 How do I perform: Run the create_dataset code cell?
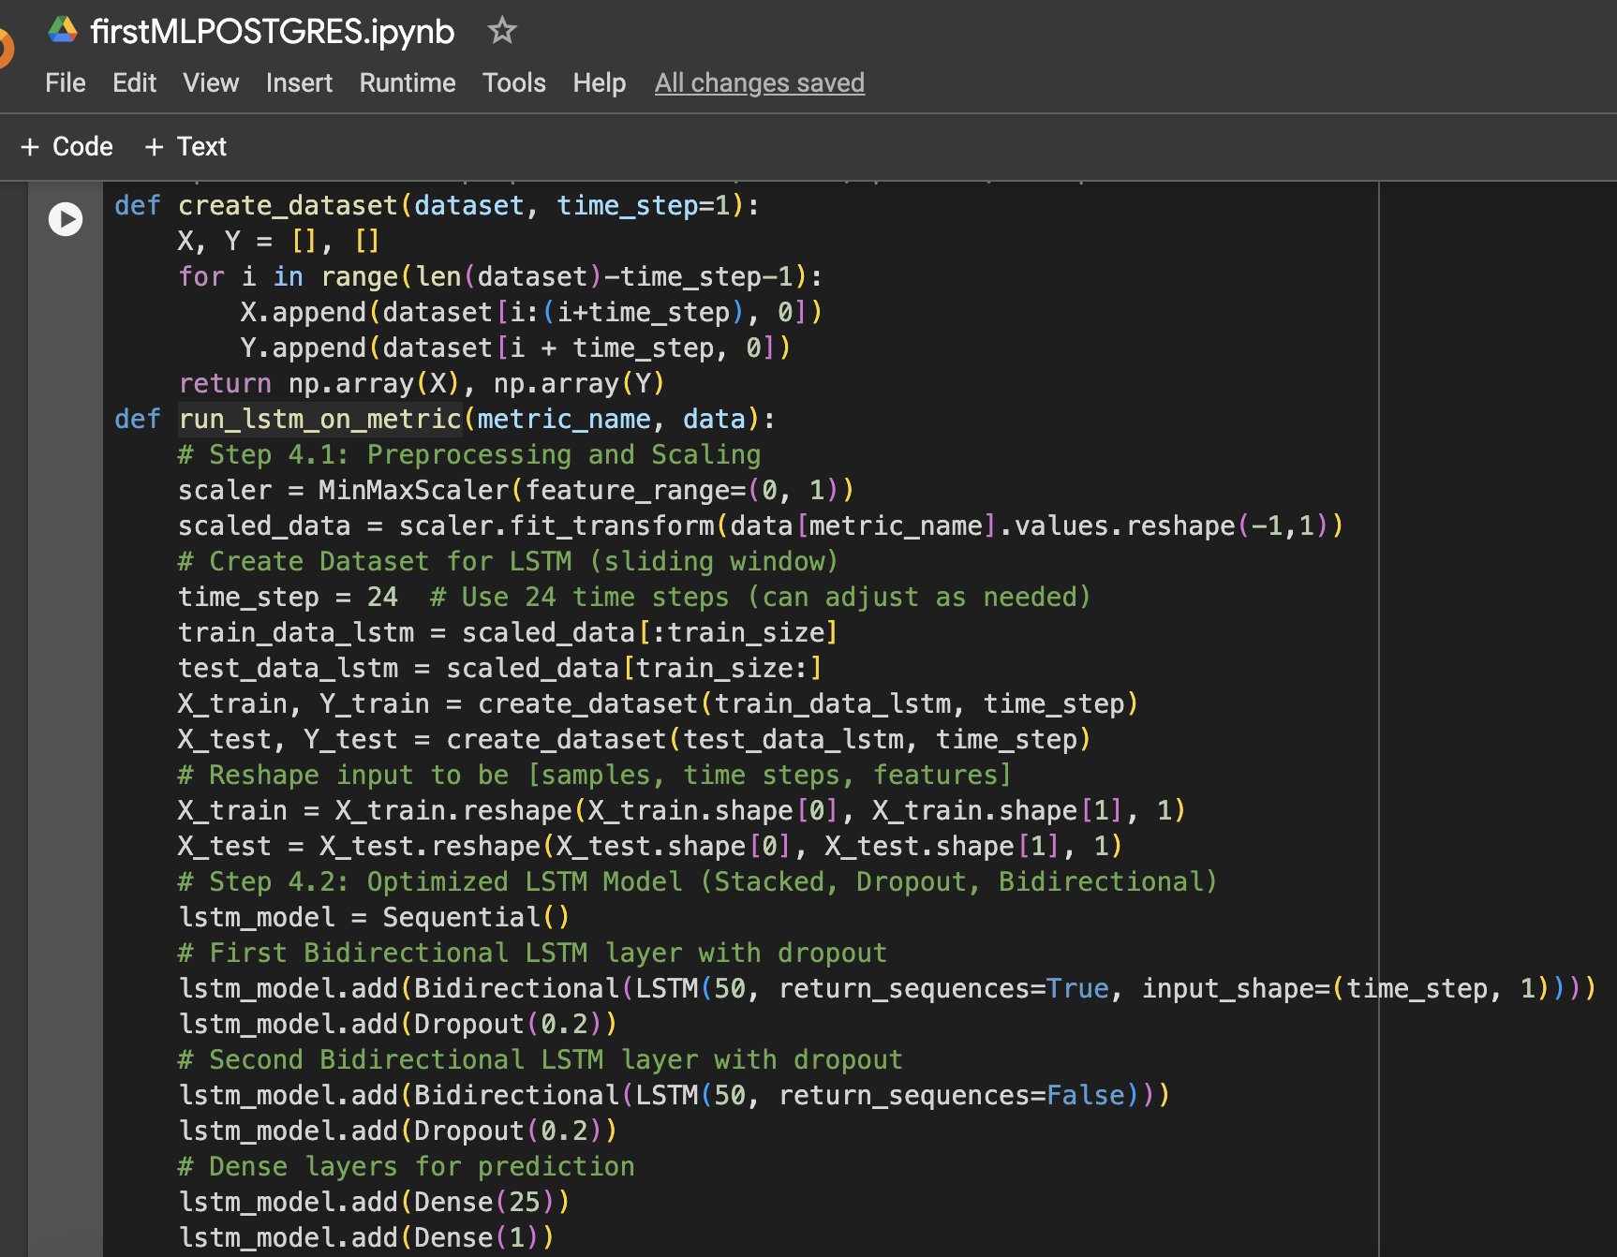[65, 218]
